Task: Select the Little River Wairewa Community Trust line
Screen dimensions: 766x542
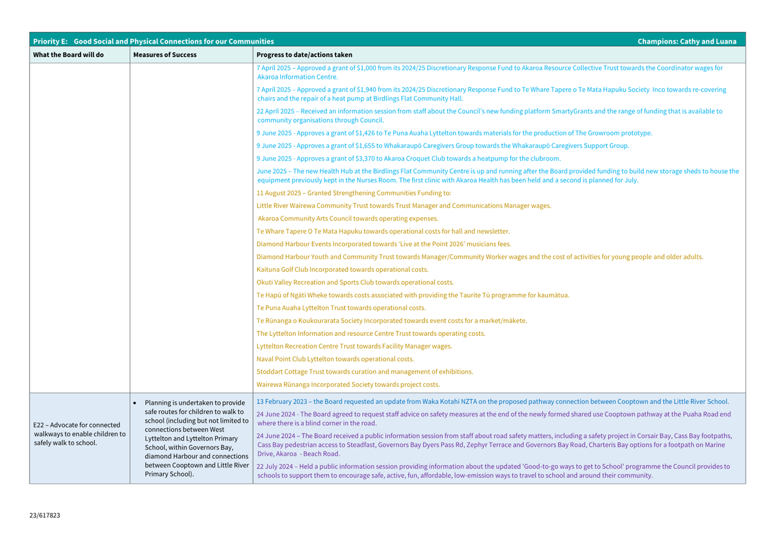Action: point(404,206)
